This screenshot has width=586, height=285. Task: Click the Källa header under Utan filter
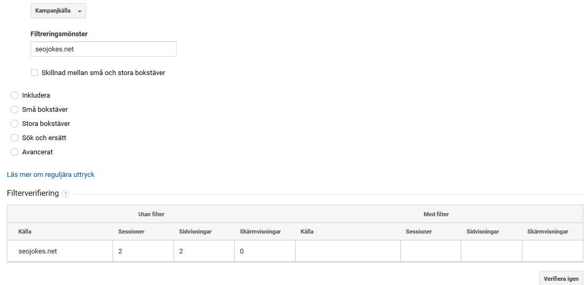25,231
